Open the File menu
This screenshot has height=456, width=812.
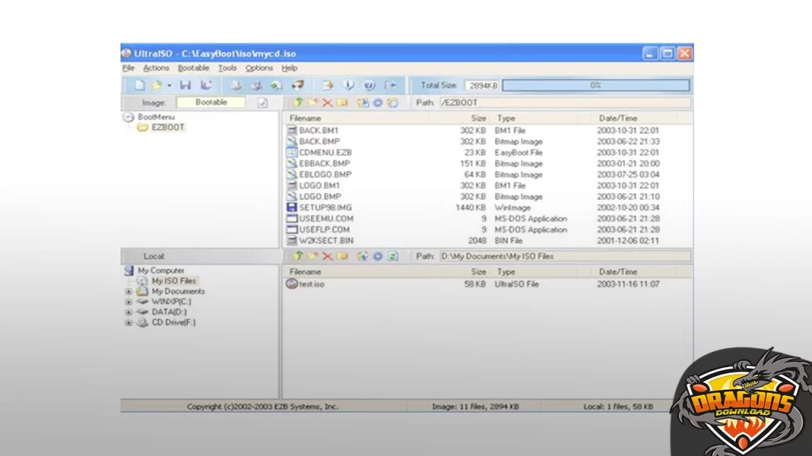pyautogui.click(x=128, y=68)
